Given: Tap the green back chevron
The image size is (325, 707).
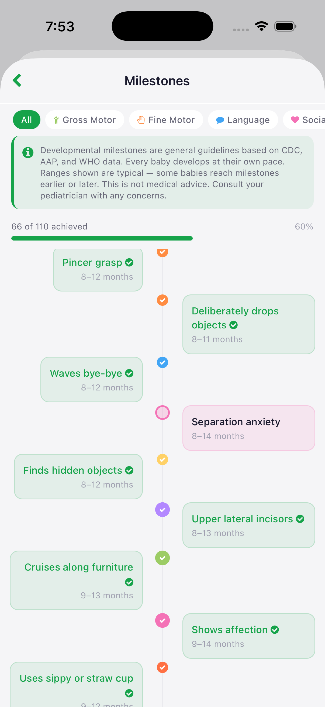Looking at the screenshot, I should click(17, 80).
